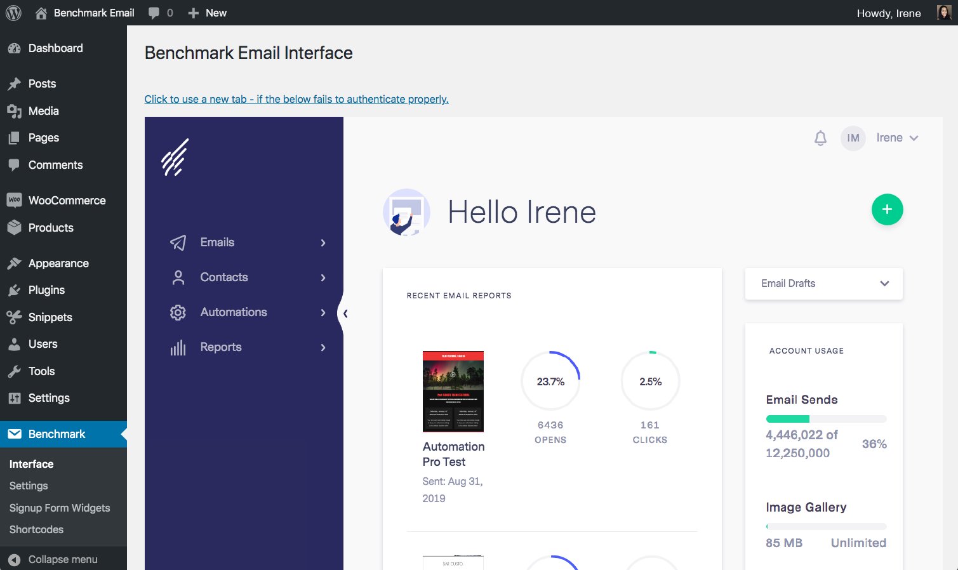
Task: Click the Reports bar chart icon
Action: (178, 347)
